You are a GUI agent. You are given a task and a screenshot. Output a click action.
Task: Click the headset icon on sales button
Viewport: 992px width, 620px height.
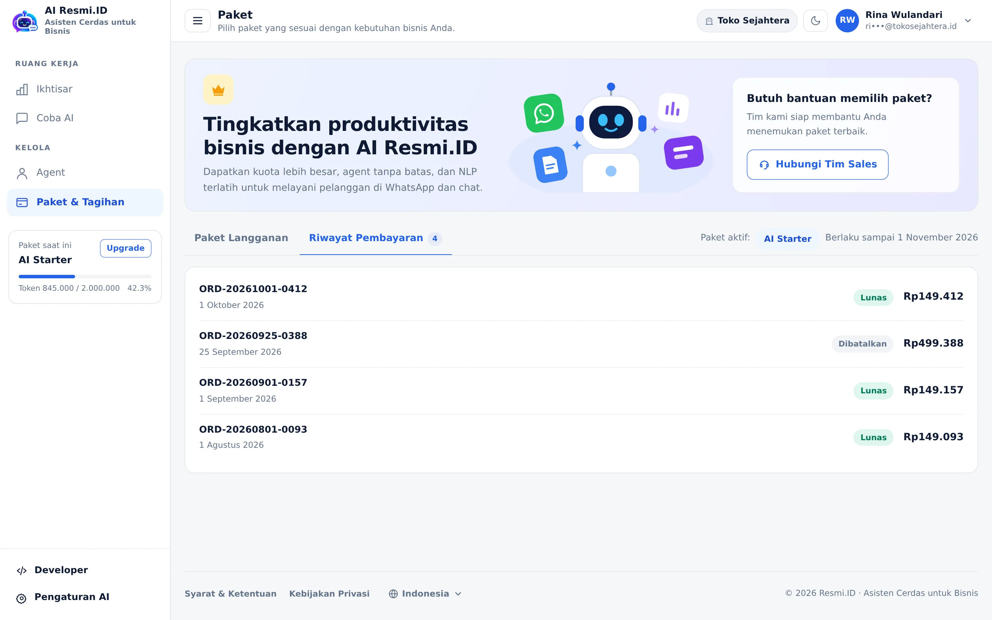click(764, 164)
